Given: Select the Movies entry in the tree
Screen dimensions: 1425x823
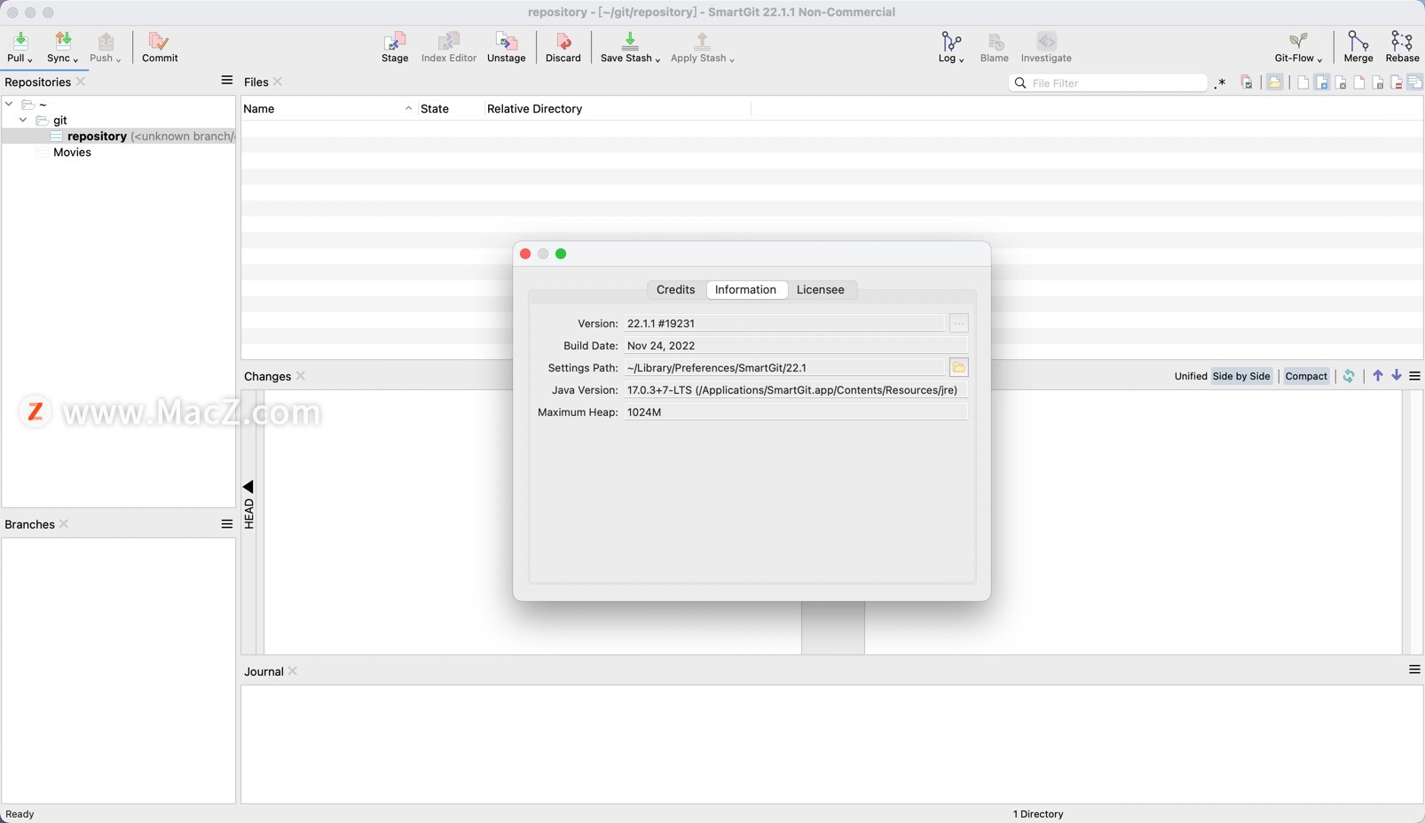Looking at the screenshot, I should (72, 153).
